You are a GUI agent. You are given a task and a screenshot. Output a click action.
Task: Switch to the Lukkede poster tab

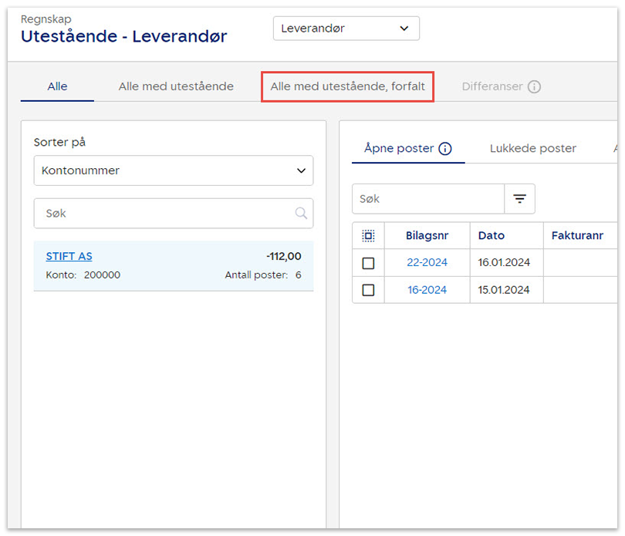[532, 148]
